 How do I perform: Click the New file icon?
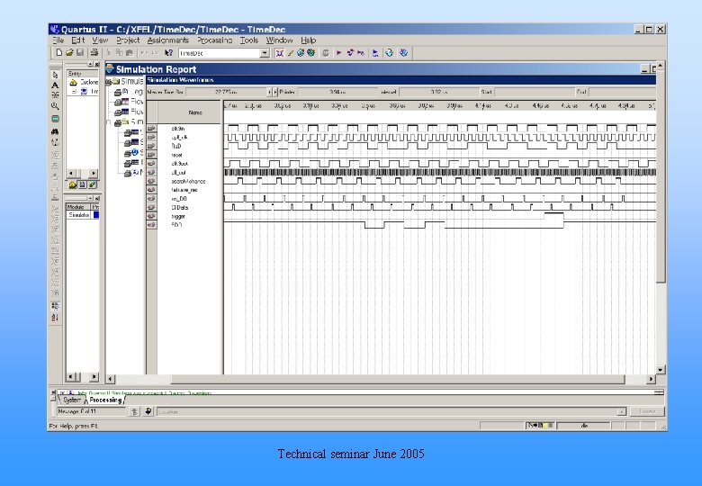58,53
